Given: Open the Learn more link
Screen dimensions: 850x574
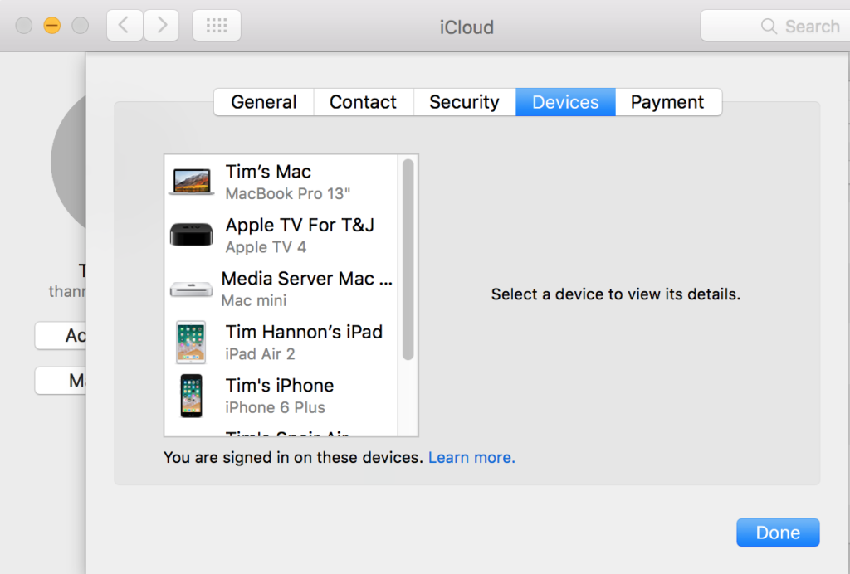Looking at the screenshot, I should coord(471,458).
